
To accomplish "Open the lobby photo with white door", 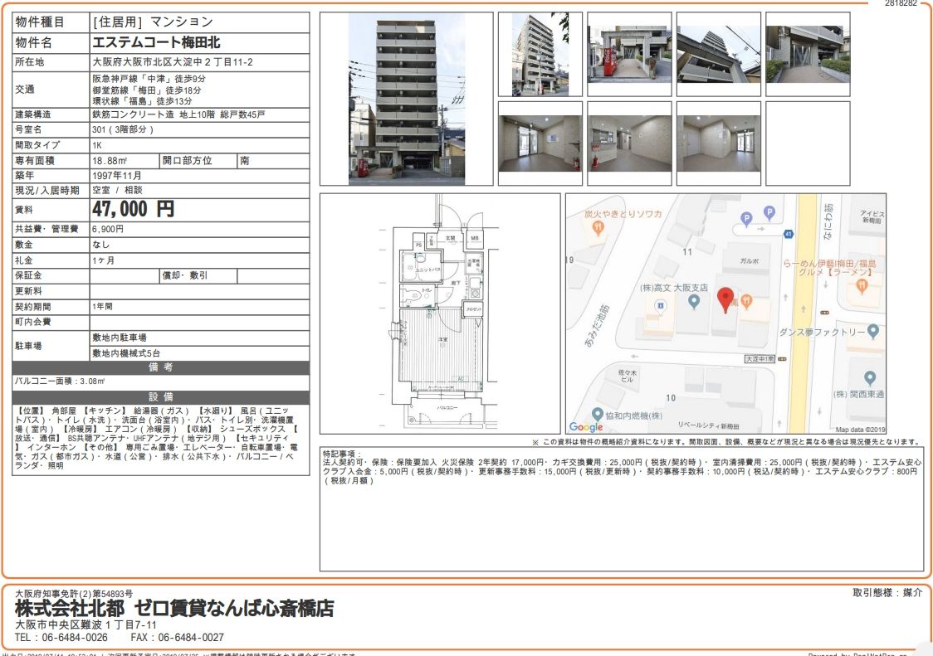I will pyautogui.click(x=719, y=143).
